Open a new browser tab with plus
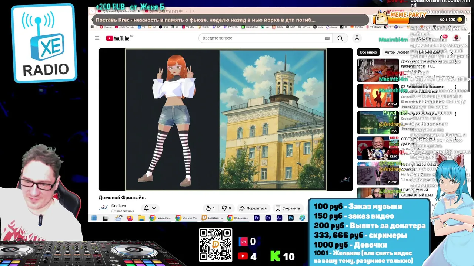This screenshot has height=266, width=474. click(194, 11)
